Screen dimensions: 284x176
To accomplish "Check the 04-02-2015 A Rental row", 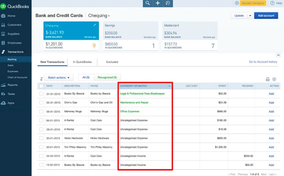I will (41, 156).
